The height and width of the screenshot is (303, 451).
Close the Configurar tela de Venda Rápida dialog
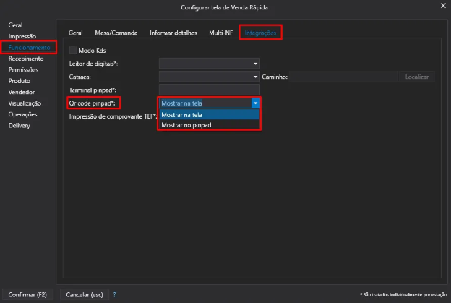(443, 7)
